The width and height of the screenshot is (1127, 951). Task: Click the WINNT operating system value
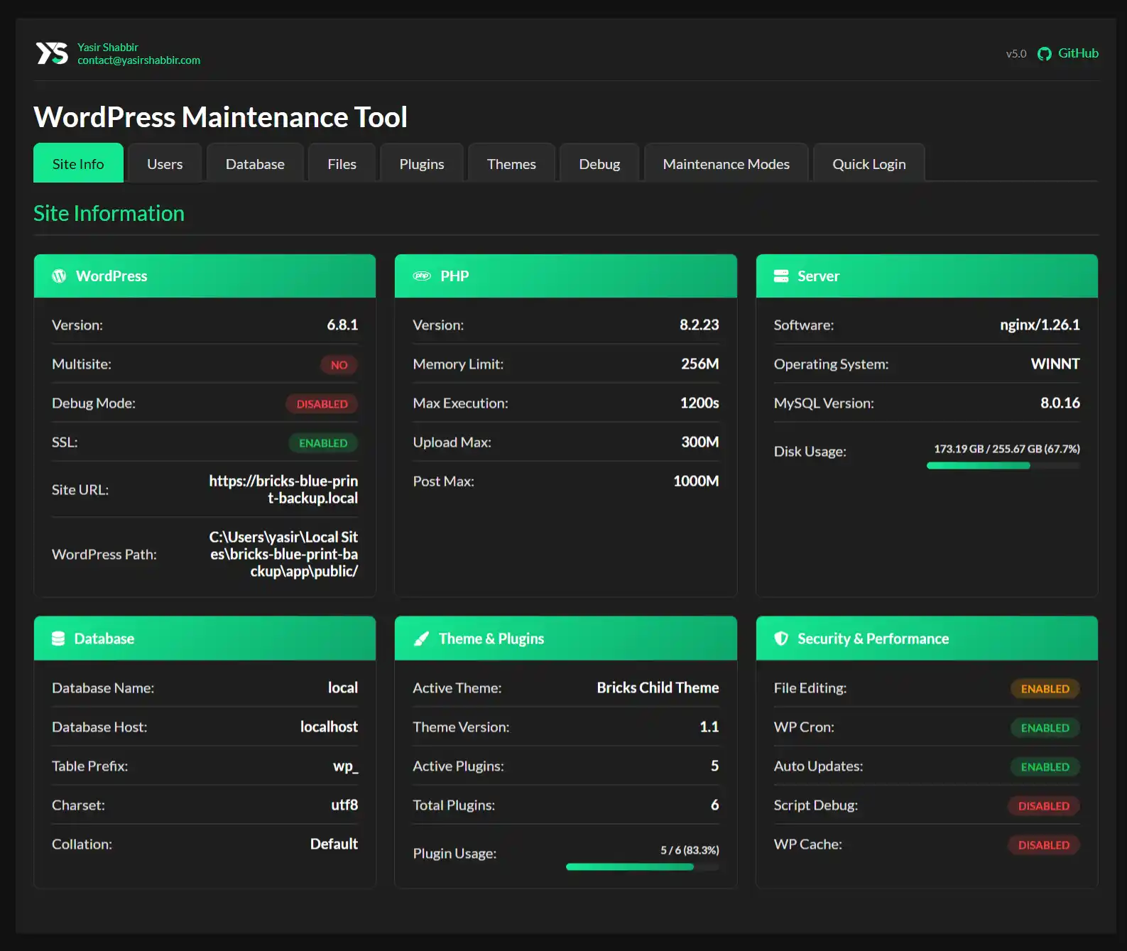coord(1055,364)
